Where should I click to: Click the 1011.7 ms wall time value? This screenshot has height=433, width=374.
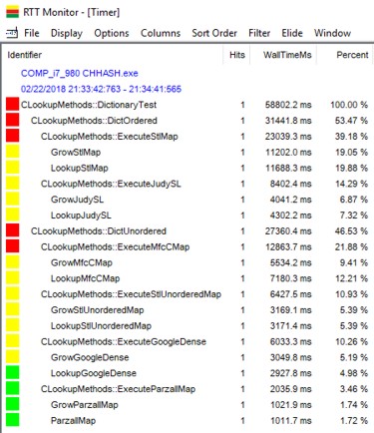point(291,421)
